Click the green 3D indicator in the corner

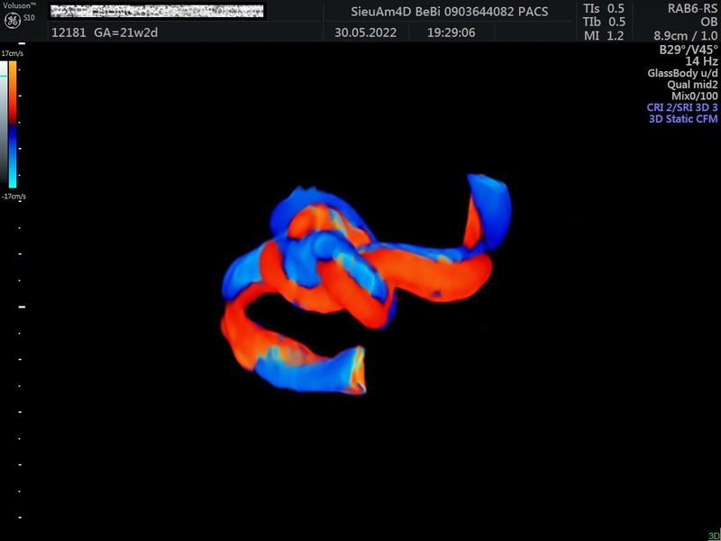pos(713,535)
